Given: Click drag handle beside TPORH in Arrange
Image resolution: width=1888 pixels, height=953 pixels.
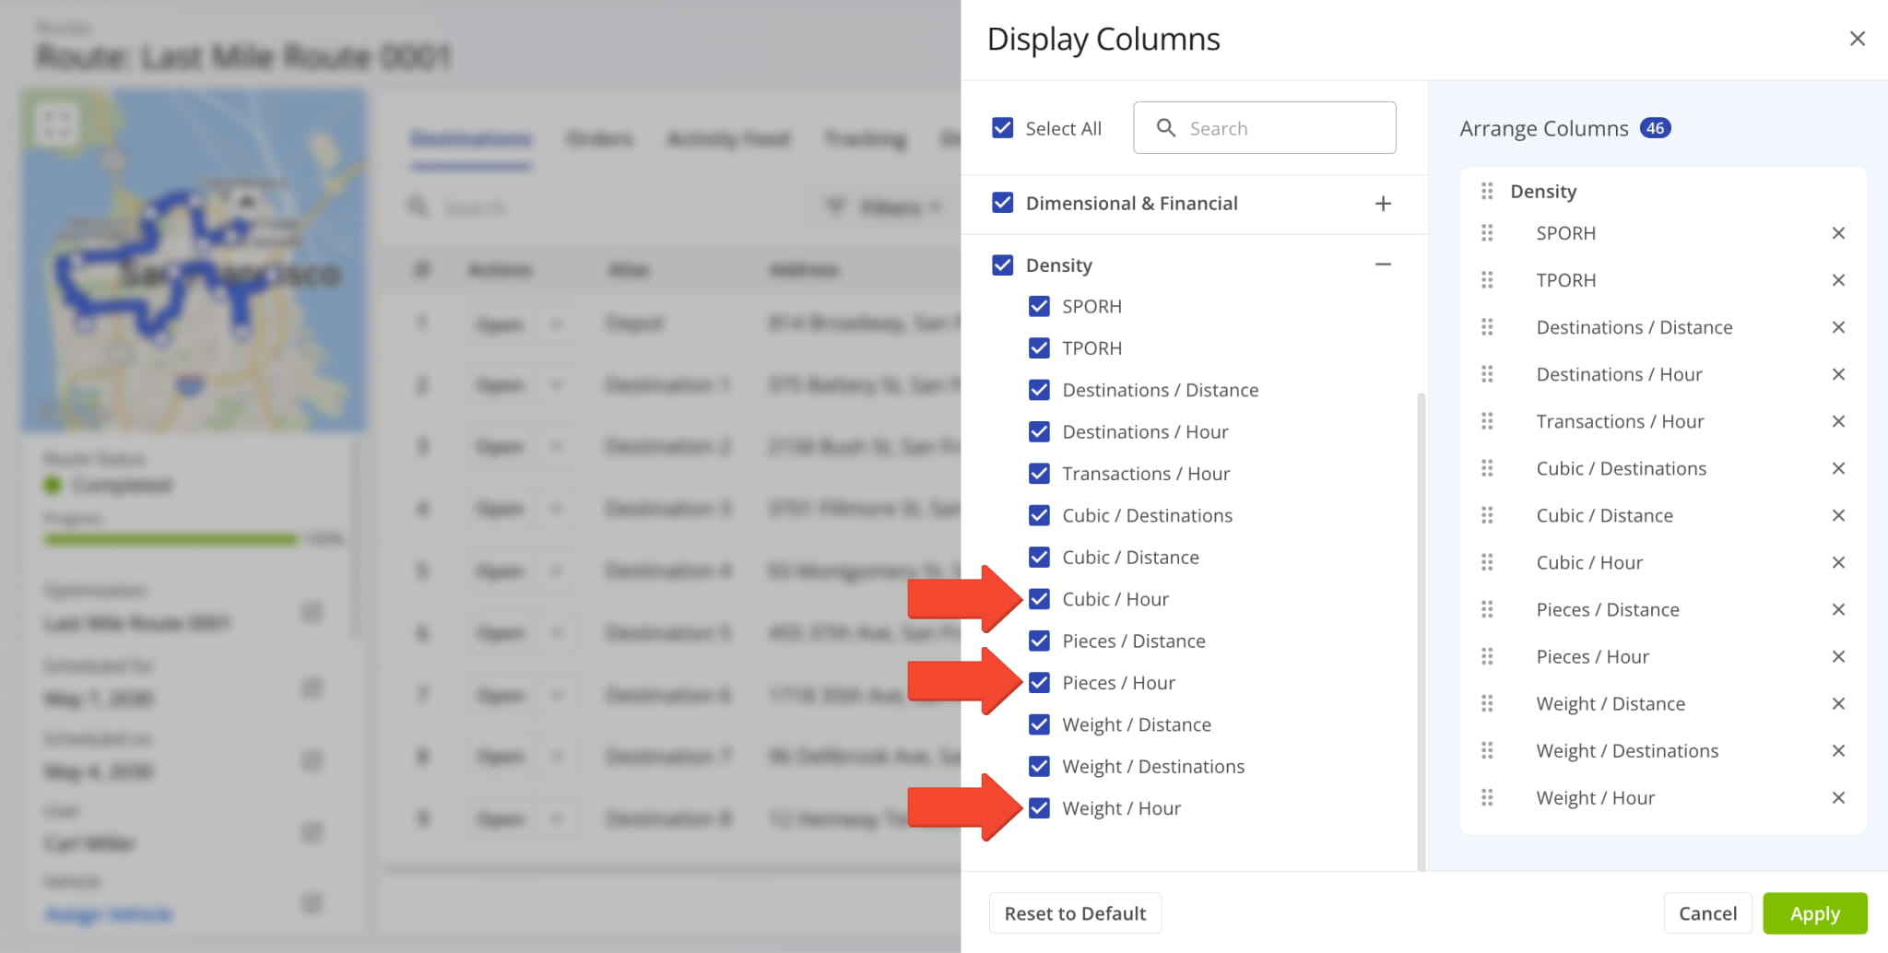Looking at the screenshot, I should [x=1487, y=280].
